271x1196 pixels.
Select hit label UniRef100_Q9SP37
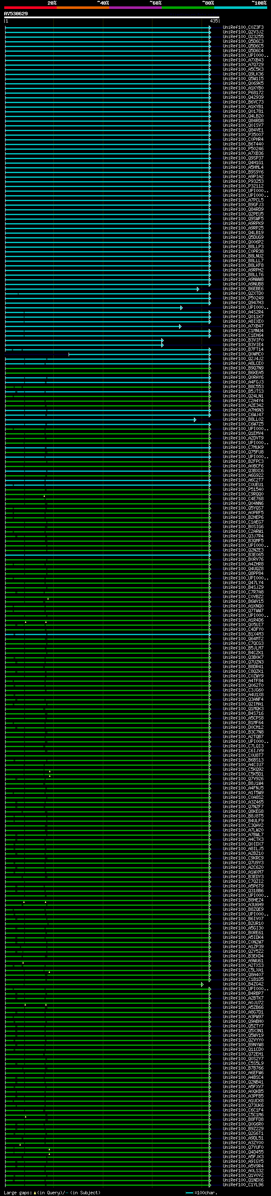pos(243,158)
